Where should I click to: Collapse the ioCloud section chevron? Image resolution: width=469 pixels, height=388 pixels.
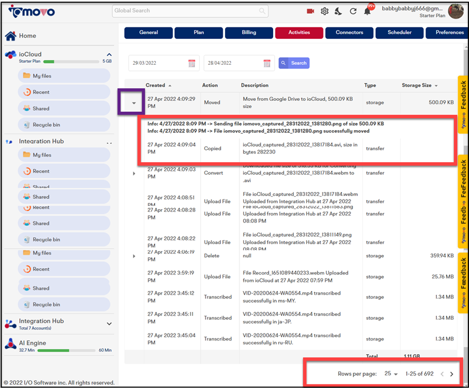(x=109, y=54)
